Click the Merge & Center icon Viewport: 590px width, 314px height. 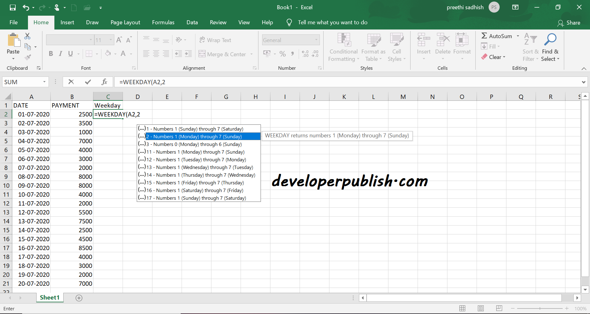(x=202, y=54)
